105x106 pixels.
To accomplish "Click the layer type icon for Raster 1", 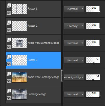I will [x=9, y=6].
